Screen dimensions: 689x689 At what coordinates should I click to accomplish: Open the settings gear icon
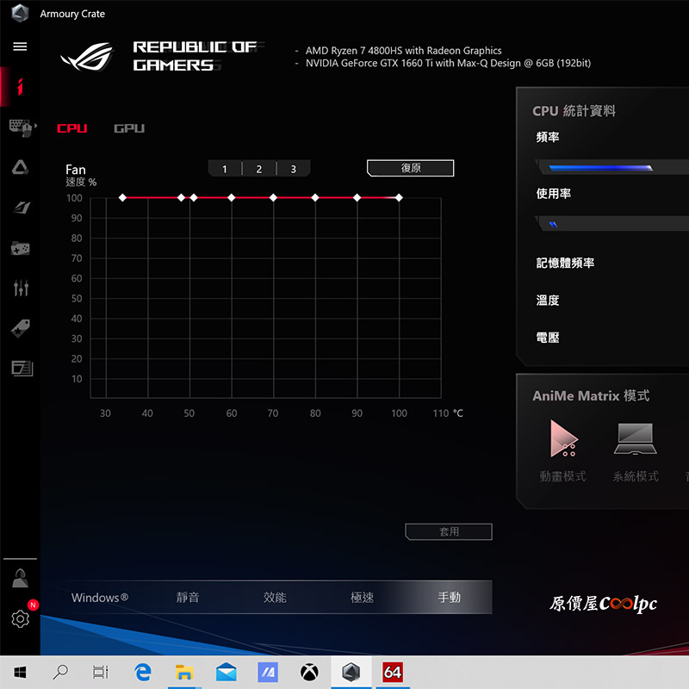[x=20, y=618]
